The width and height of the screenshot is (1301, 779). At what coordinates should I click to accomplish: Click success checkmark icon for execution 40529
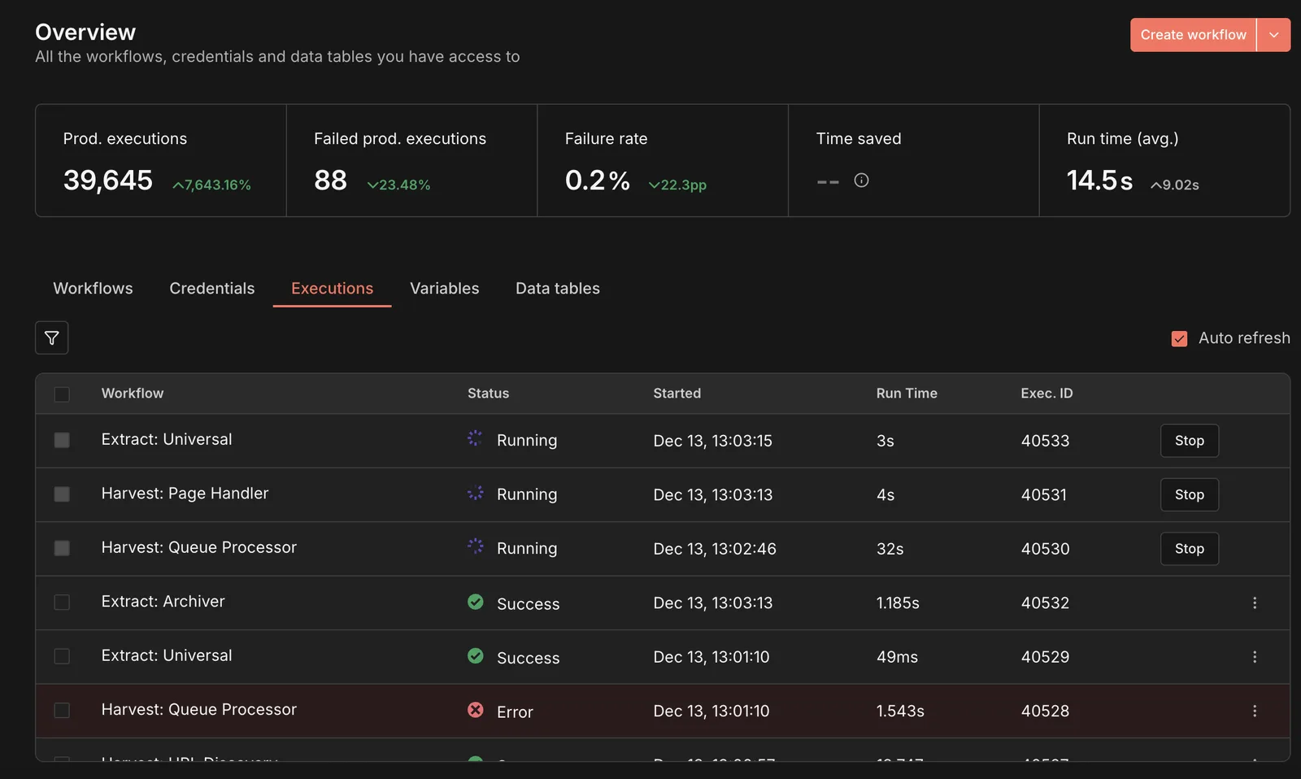[476, 655]
